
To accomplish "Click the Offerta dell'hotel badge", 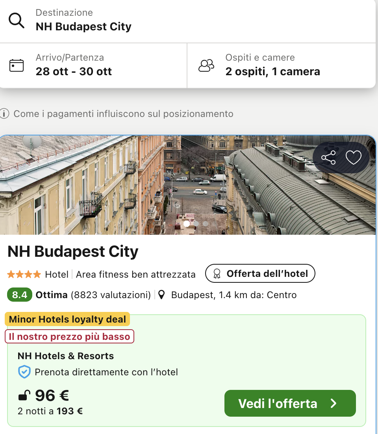I will coord(260,274).
